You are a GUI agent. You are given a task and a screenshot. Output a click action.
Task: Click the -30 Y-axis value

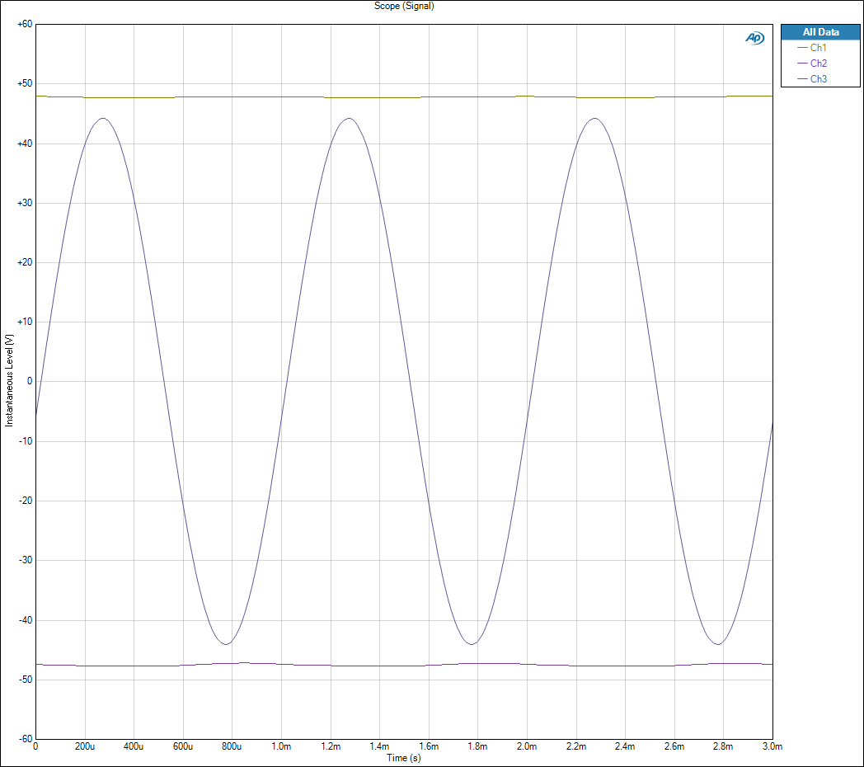pyautogui.click(x=26, y=560)
